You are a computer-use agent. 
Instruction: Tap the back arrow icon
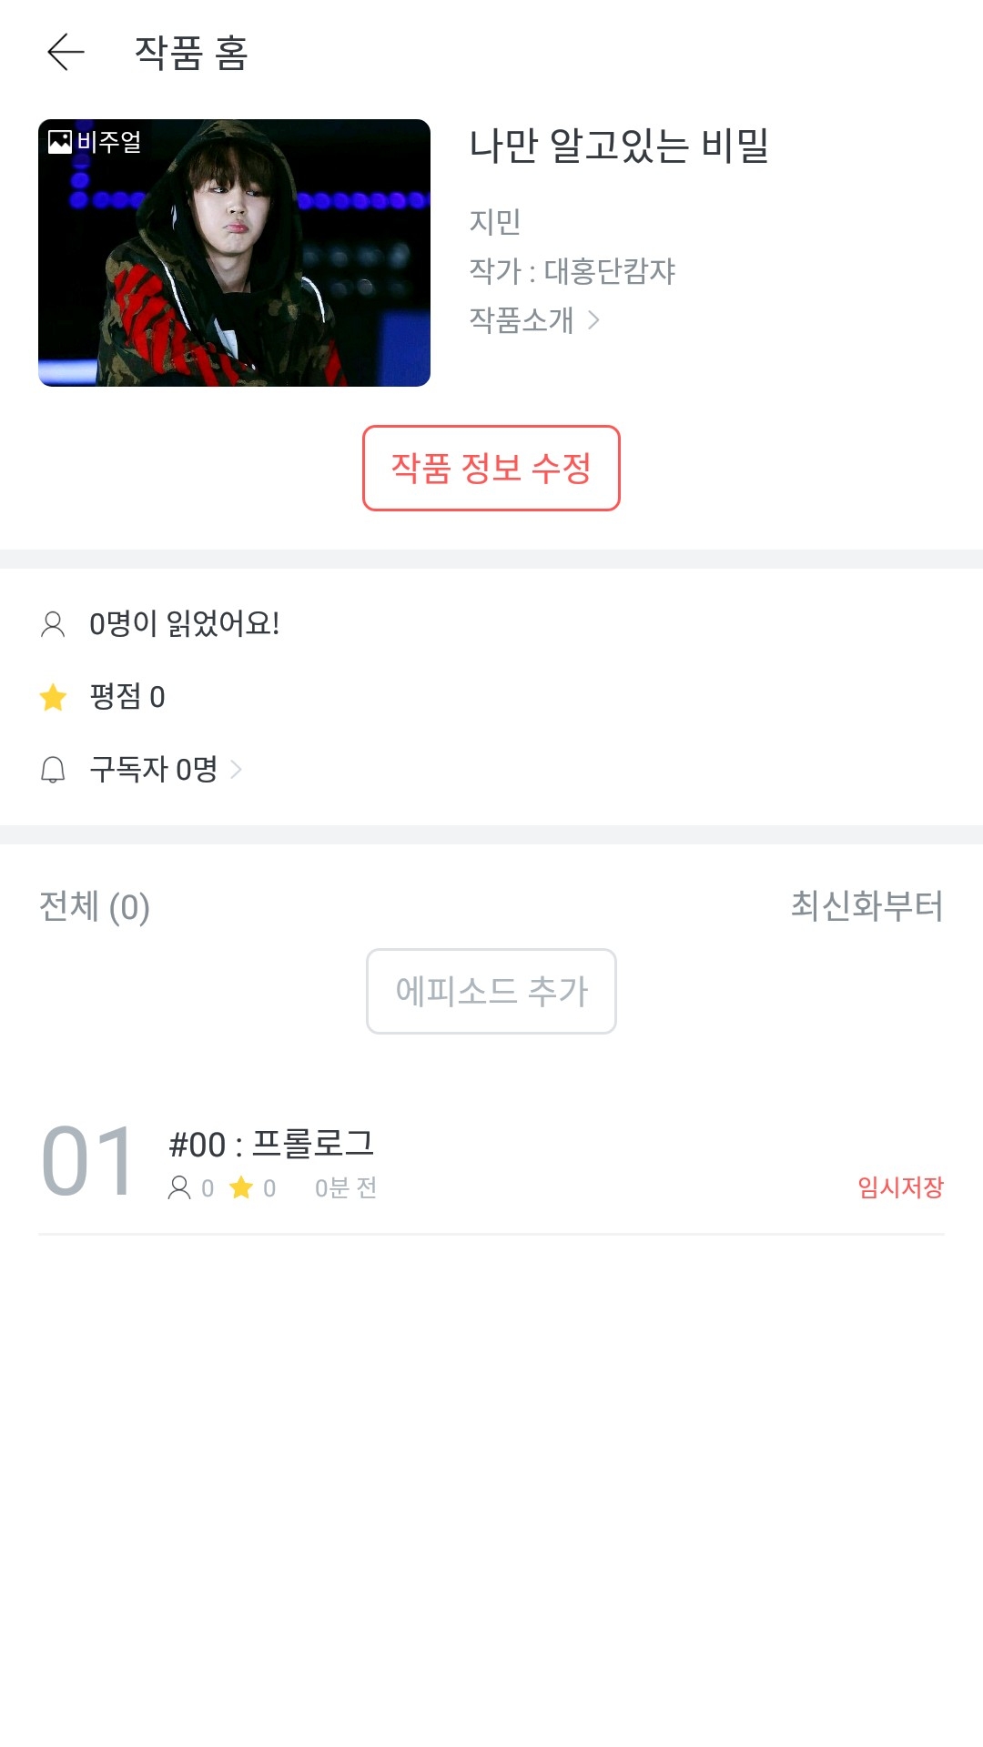66,52
